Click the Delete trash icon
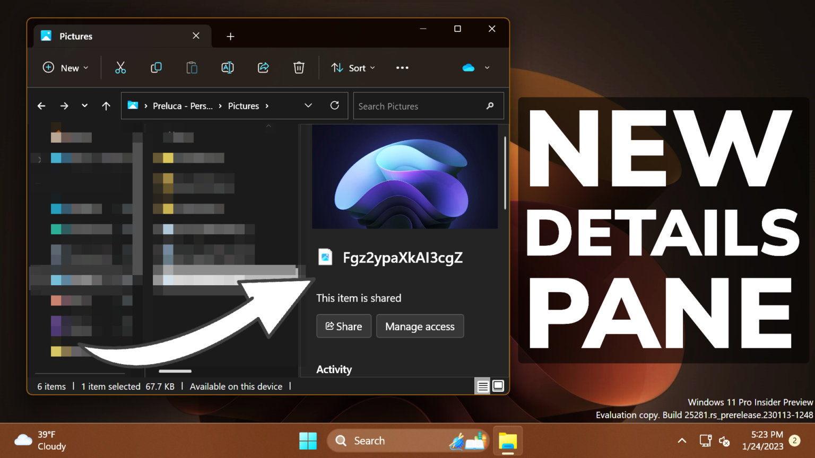815x458 pixels. click(299, 67)
